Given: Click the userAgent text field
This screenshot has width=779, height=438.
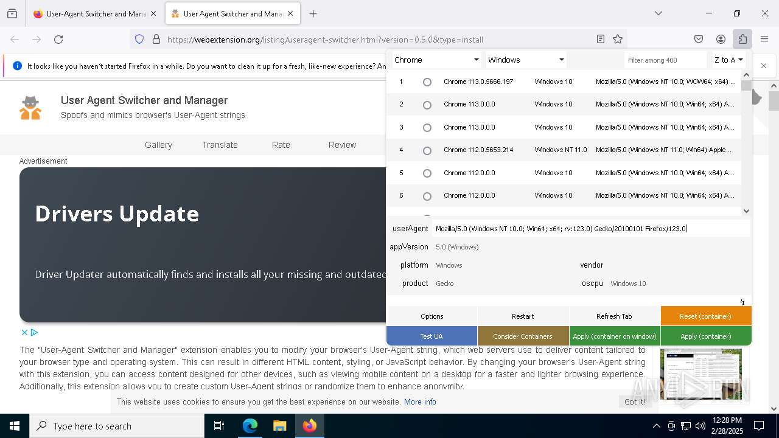Looking at the screenshot, I should [x=590, y=229].
